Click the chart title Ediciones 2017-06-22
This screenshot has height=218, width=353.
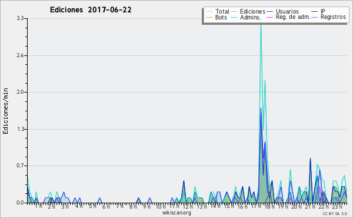click(x=91, y=10)
